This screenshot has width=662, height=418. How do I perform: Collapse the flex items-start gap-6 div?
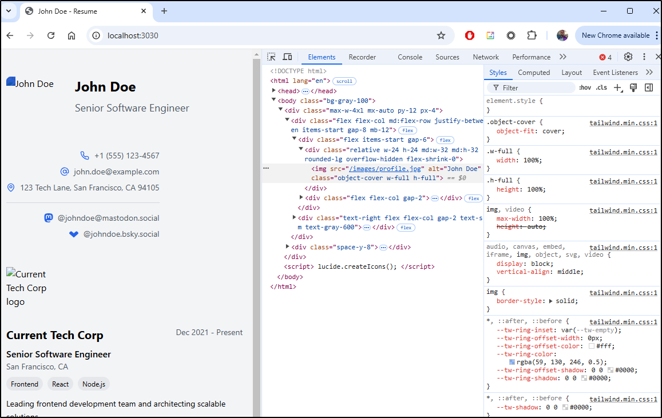294,139
